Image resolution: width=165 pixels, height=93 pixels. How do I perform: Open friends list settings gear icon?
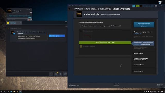(31, 12)
